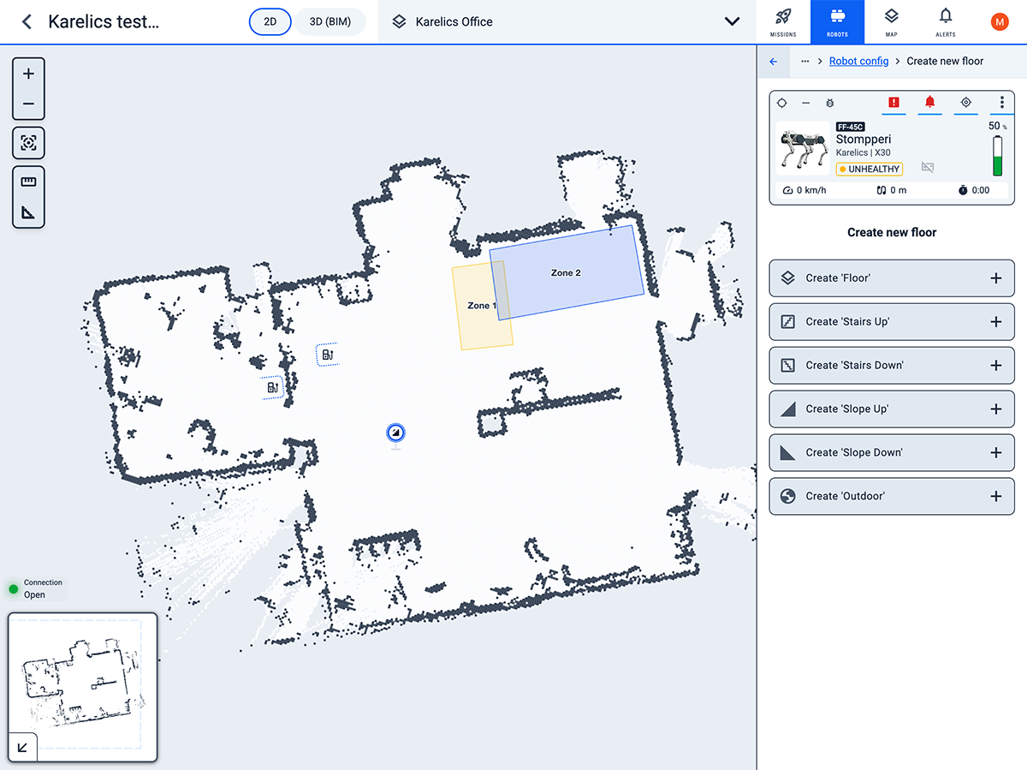Click the focus-on-robot scan icon
The height and width of the screenshot is (770, 1027).
tap(28, 143)
